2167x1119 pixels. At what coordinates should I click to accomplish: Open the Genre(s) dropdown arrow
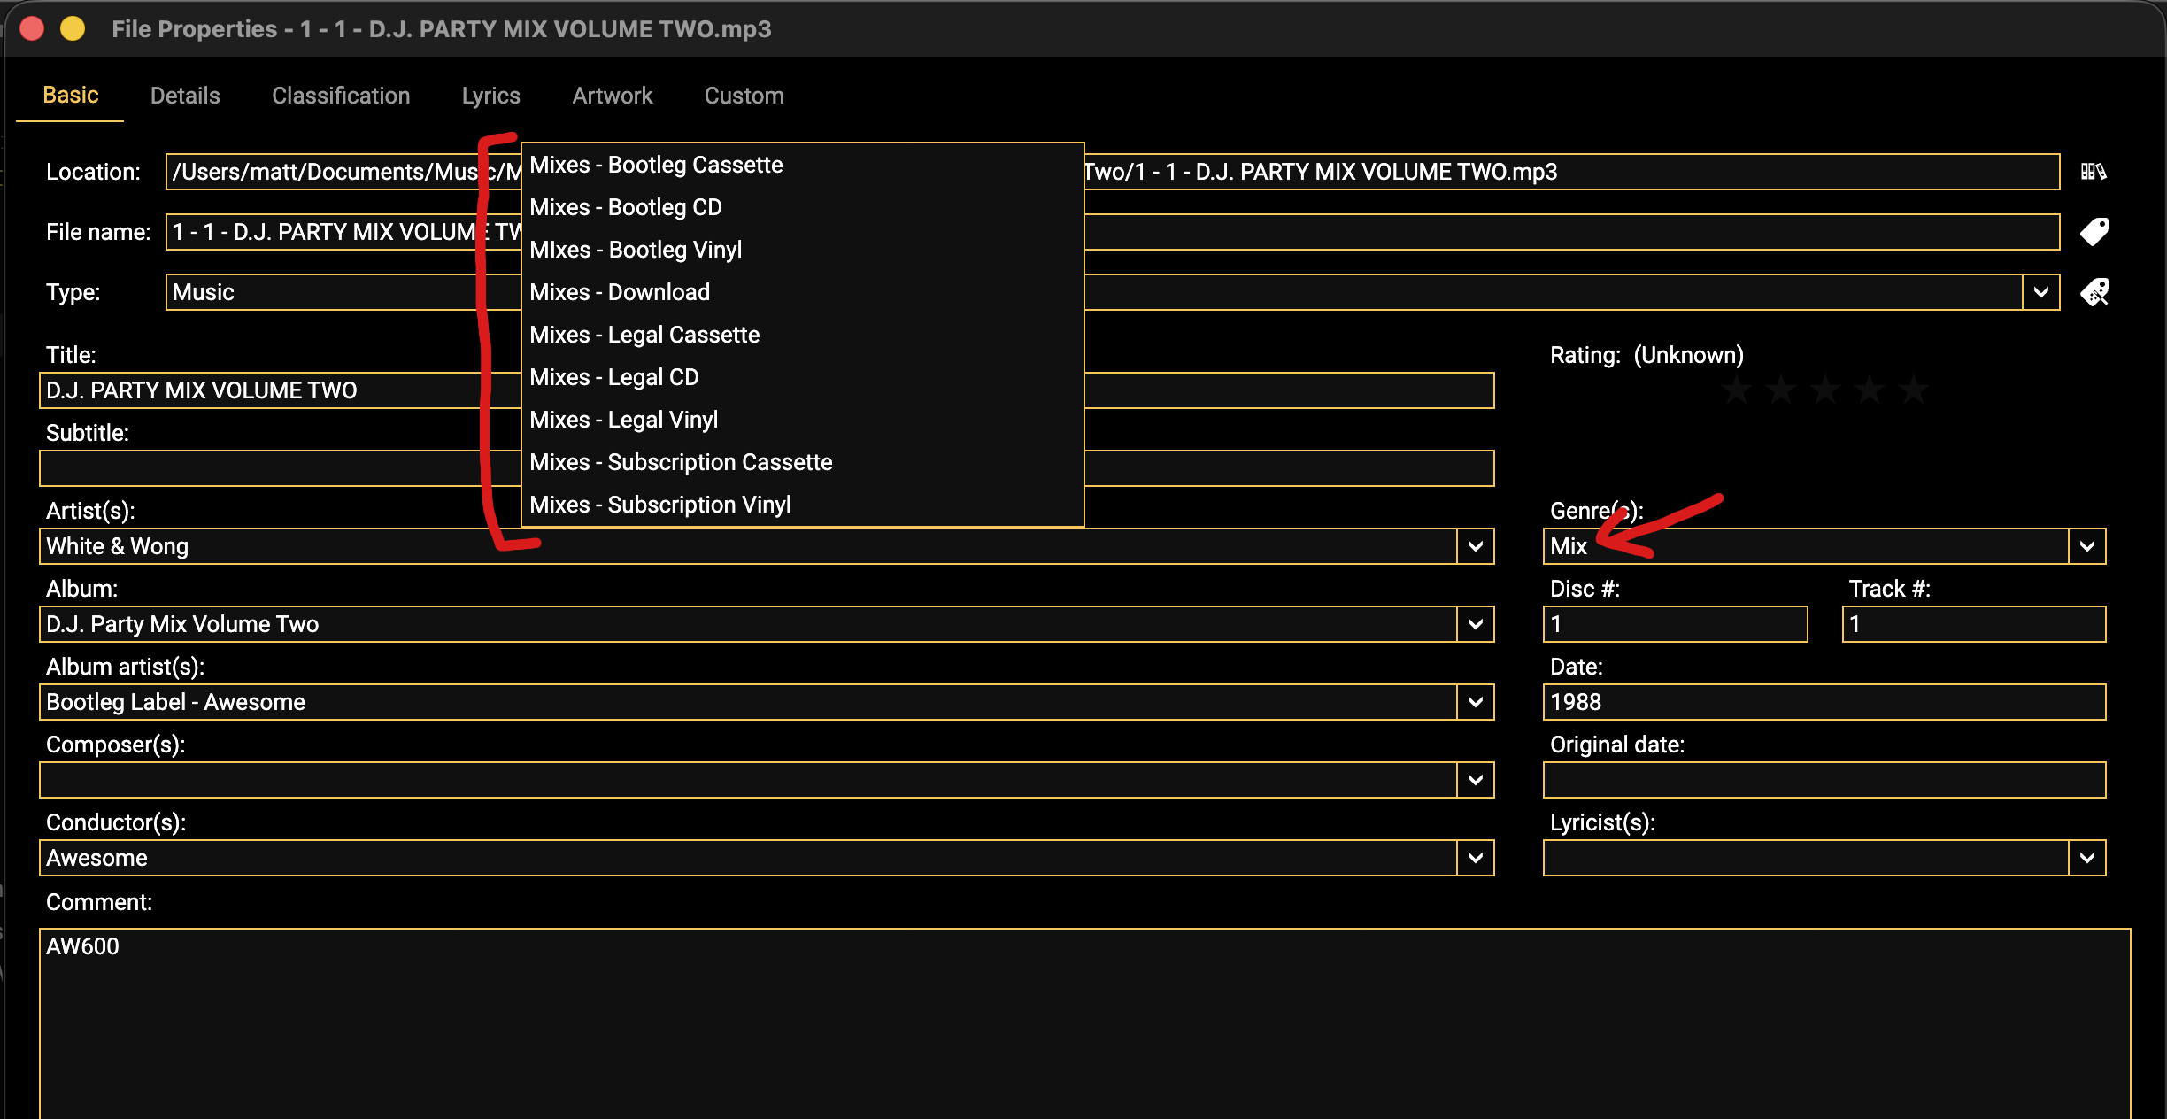2086,546
